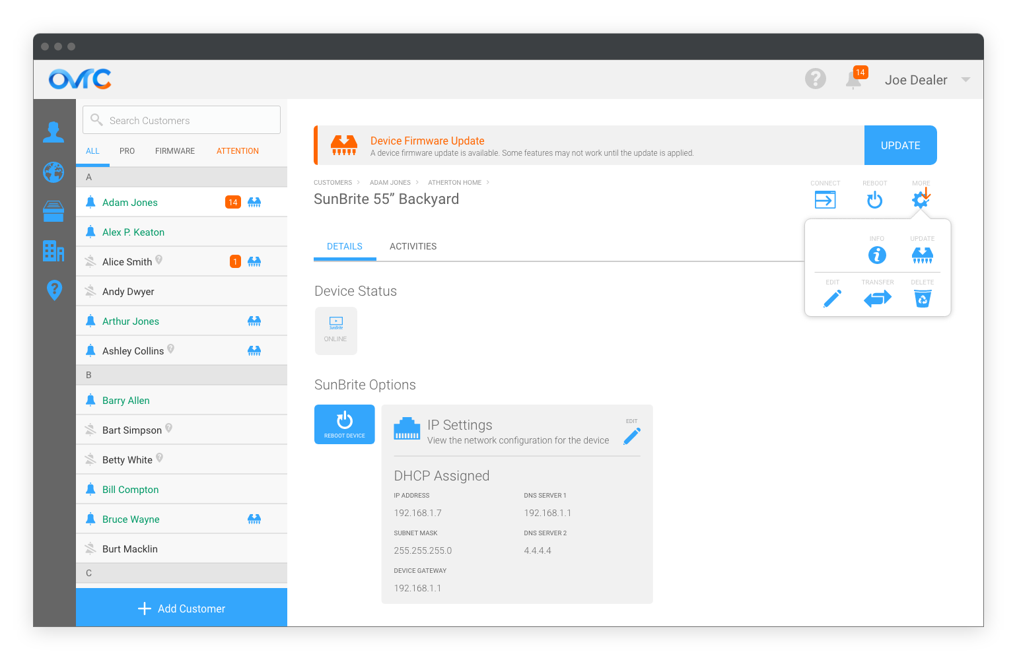
Task: Click the Reboot power icon in header actions
Action: pyautogui.click(x=875, y=199)
